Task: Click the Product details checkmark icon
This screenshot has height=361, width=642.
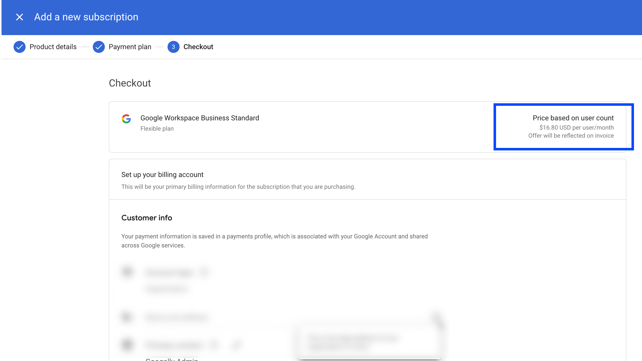Action: [x=20, y=47]
